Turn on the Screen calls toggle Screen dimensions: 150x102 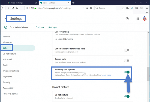[127, 60]
